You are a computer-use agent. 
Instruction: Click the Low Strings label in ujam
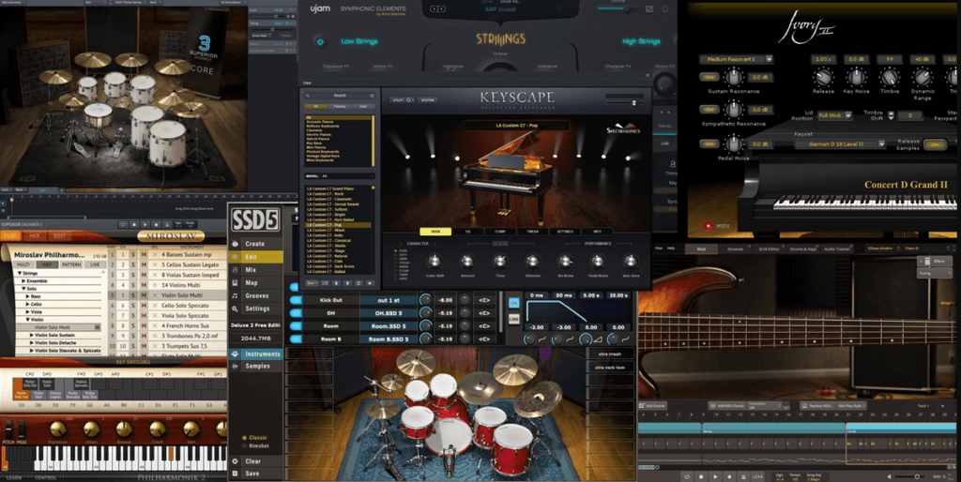359,41
